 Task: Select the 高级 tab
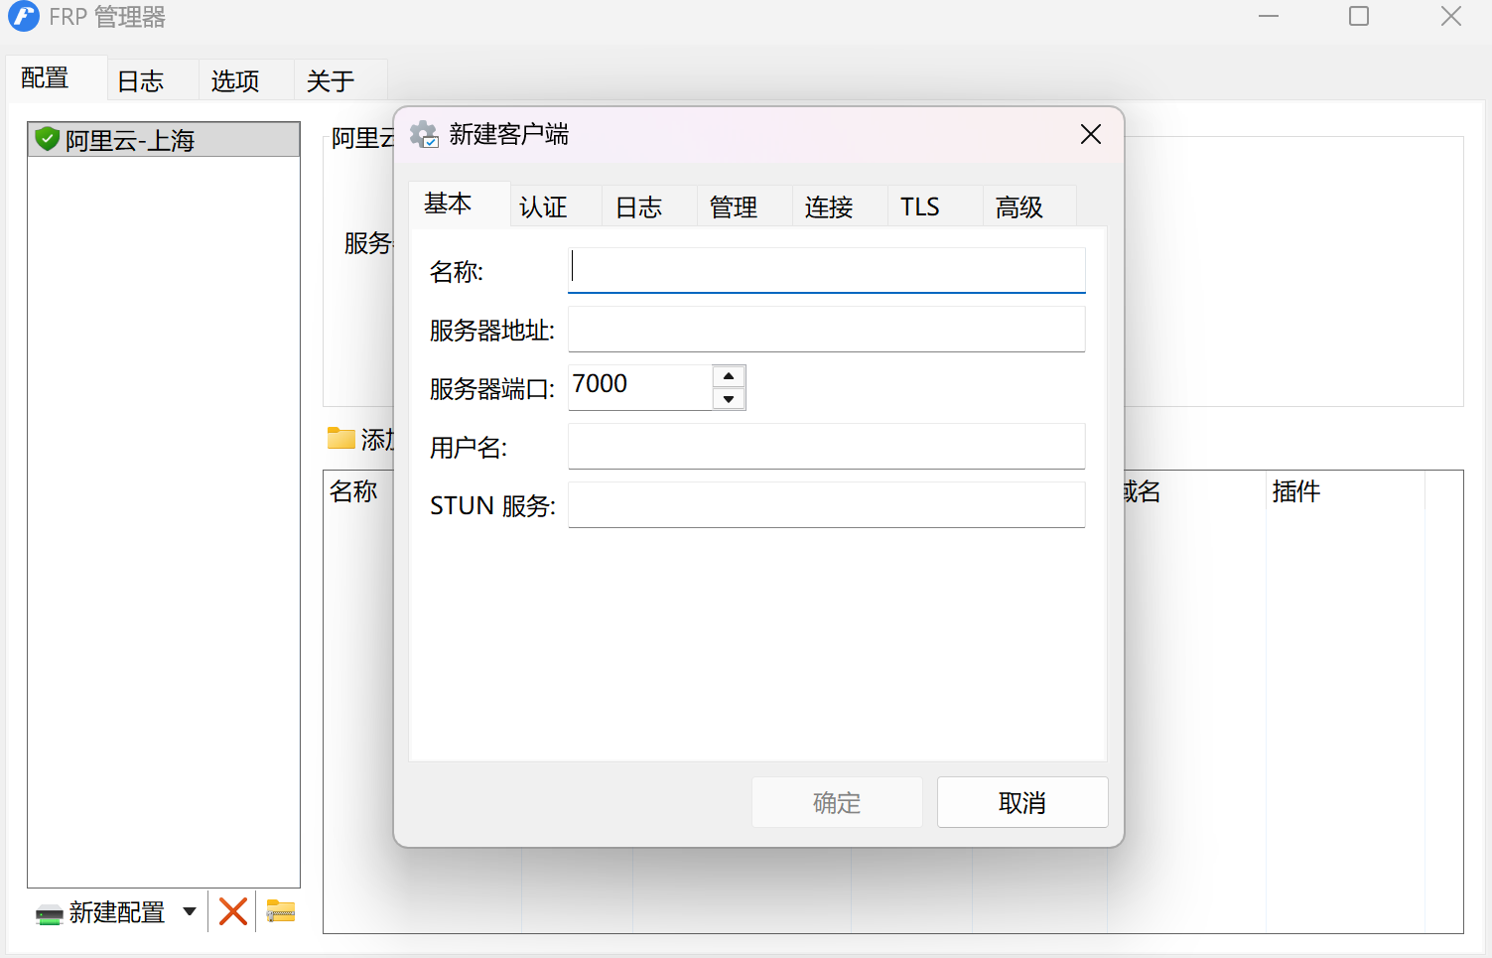coord(1018,206)
